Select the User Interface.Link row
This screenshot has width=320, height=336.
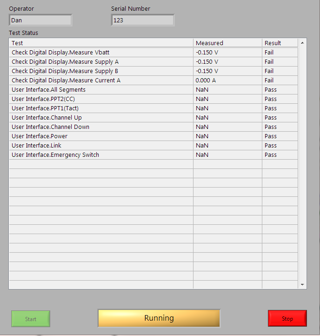coord(153,146)
